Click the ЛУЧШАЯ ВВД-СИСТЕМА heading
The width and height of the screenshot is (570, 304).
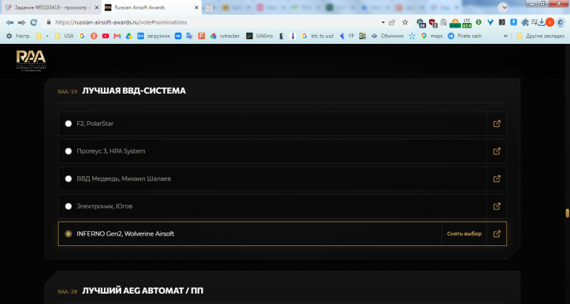[x=134, y=91]
